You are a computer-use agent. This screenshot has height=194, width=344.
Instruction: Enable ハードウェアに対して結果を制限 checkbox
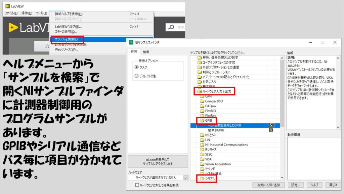tap(137, 185)
